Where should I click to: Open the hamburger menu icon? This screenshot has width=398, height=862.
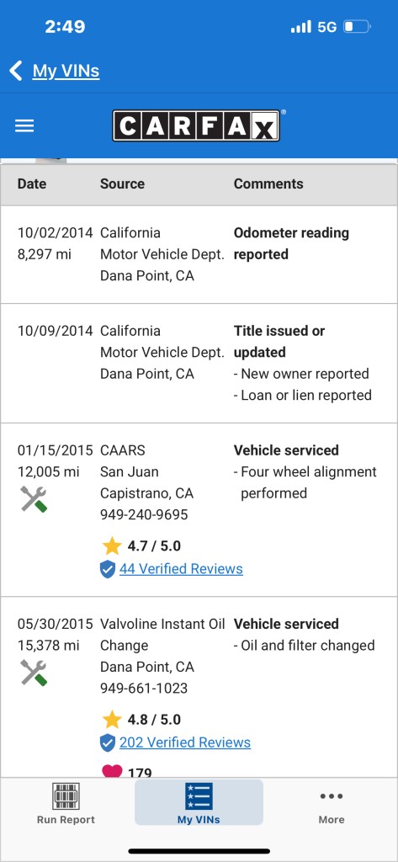(24, 126)
